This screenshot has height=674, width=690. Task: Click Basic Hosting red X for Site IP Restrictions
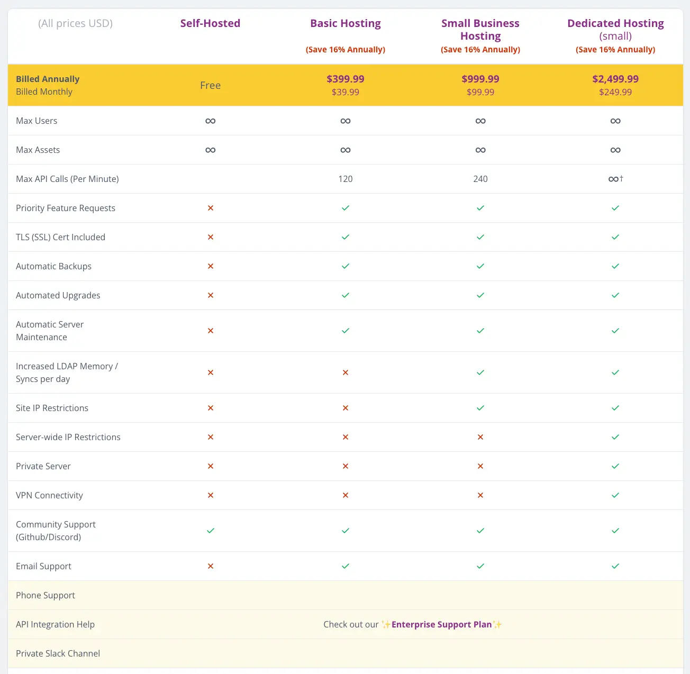[x=346, y=408]
